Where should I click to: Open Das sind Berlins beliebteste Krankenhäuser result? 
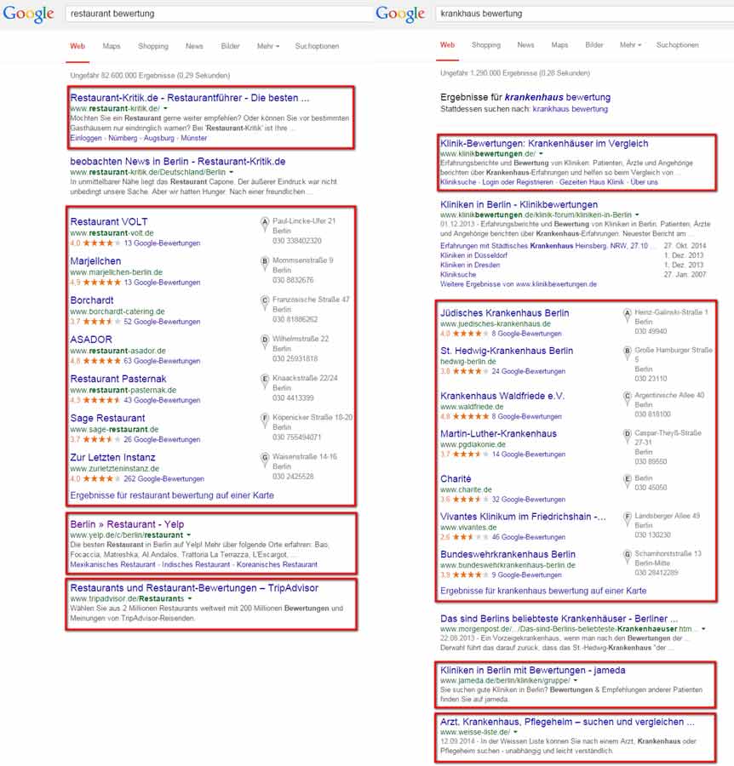click(x=559, y=619)
